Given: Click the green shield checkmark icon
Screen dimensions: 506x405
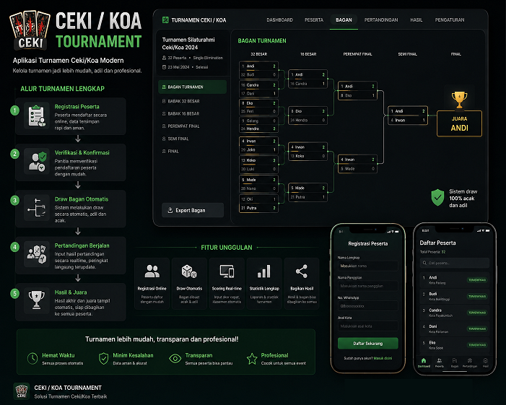Looking at the screenshot, I should click(x=437, y=197).
